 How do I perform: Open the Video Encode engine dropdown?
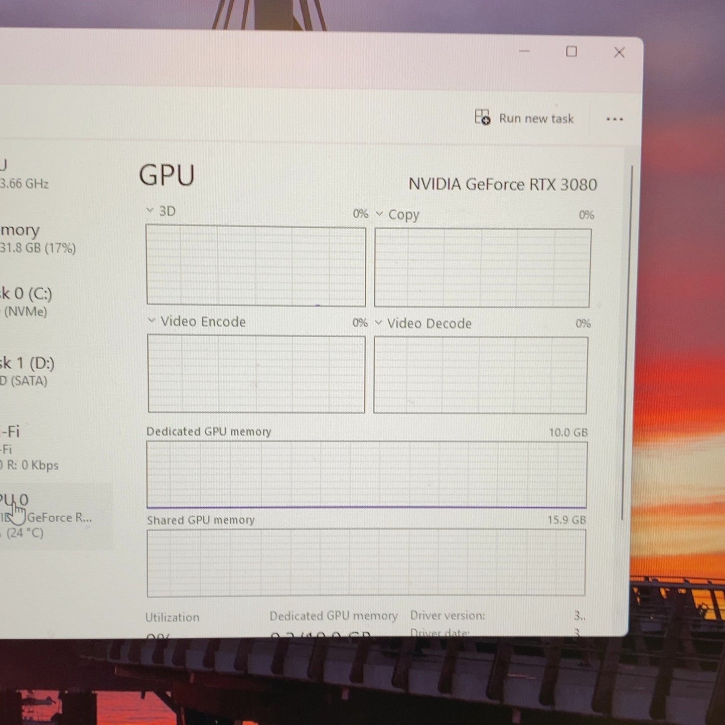coord(152,321)
